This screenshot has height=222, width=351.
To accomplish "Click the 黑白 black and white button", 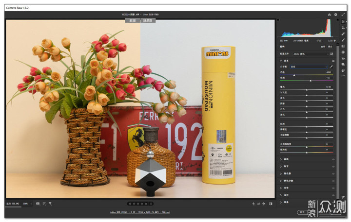I will coord(330,47).
